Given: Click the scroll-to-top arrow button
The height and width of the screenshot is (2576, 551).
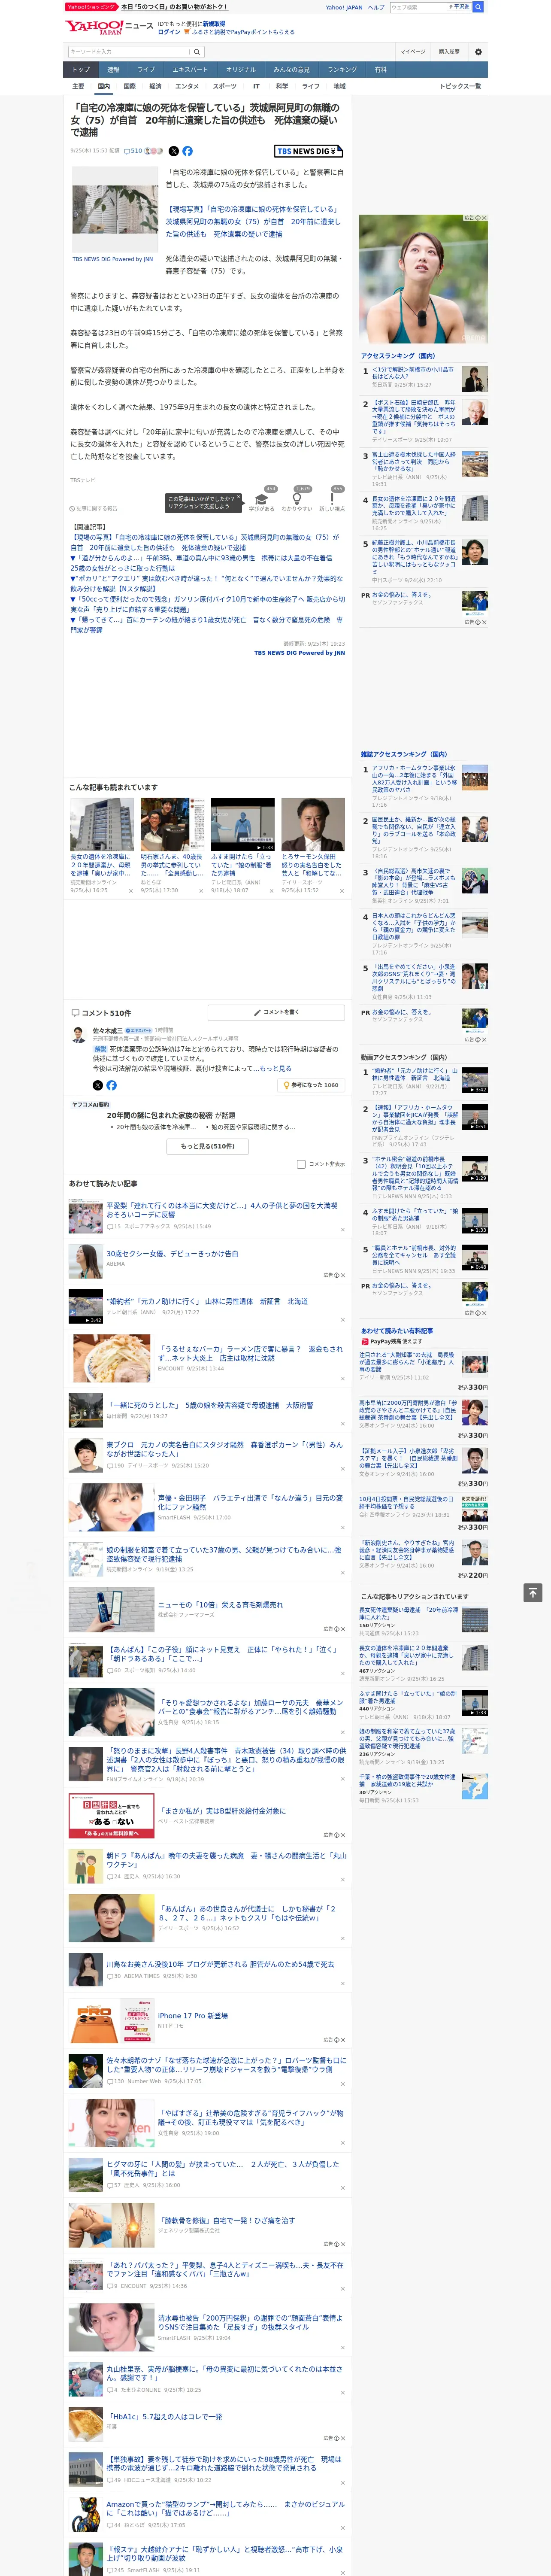Looking at the screenshot, I should [x=533, y=1592].
